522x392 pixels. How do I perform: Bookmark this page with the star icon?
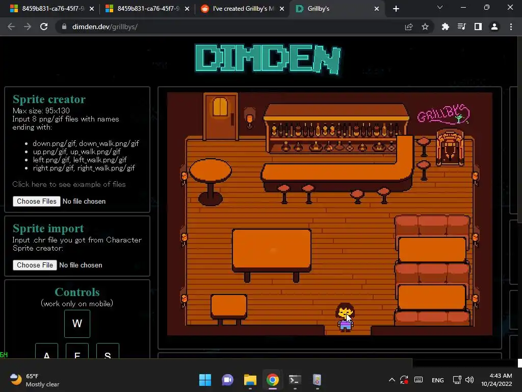coord(425,27)
